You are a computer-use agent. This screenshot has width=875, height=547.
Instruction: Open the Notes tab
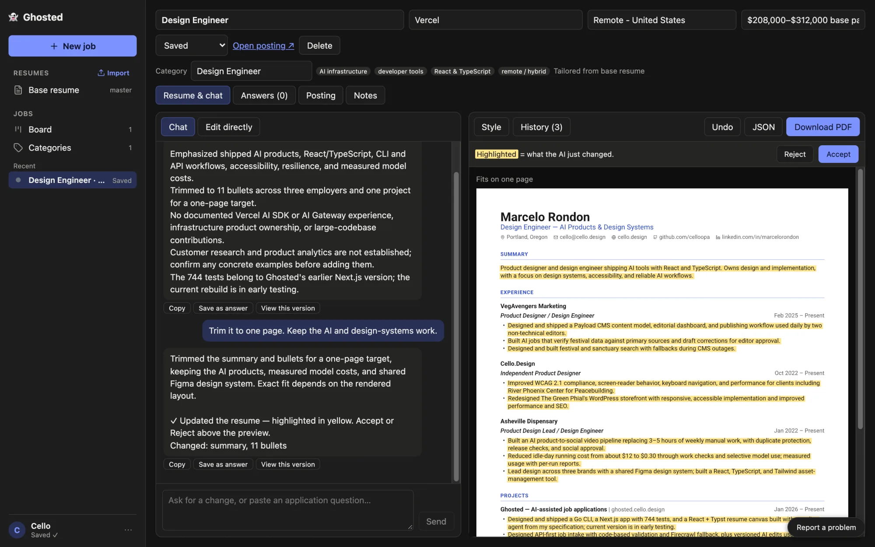[x=365, y=95]
